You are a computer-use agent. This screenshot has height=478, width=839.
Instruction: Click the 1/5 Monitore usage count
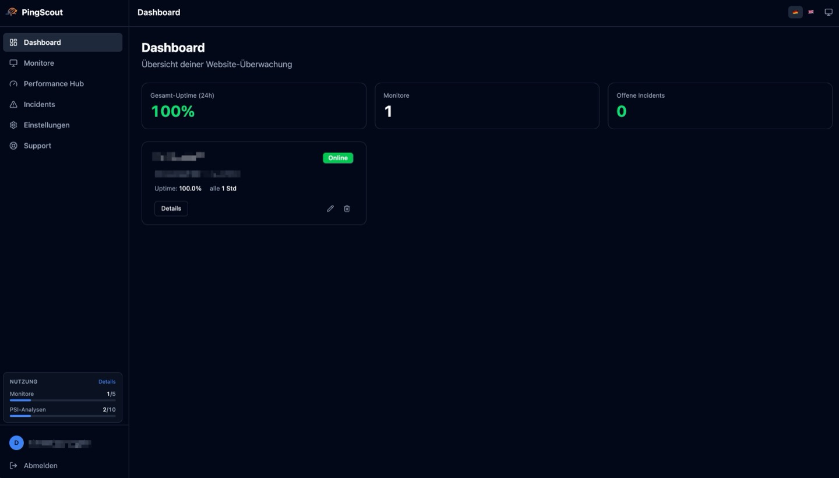(x=111, y=394)
